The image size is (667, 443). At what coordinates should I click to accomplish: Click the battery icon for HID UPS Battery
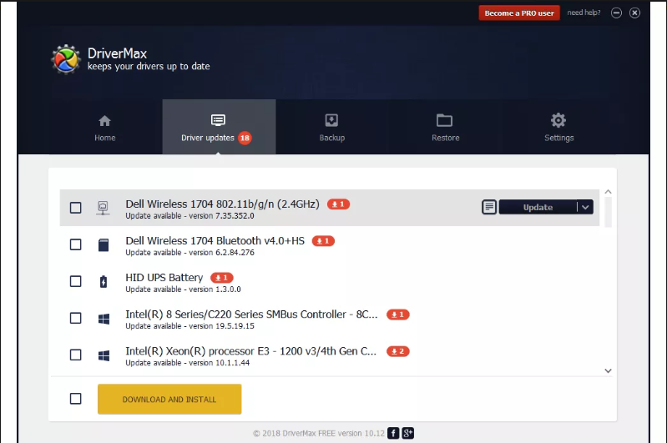(104, 281)
